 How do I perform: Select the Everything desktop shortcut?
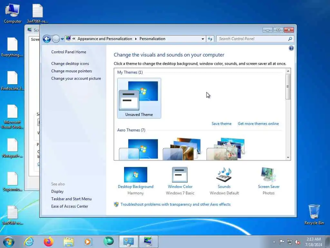click(13, 47)
